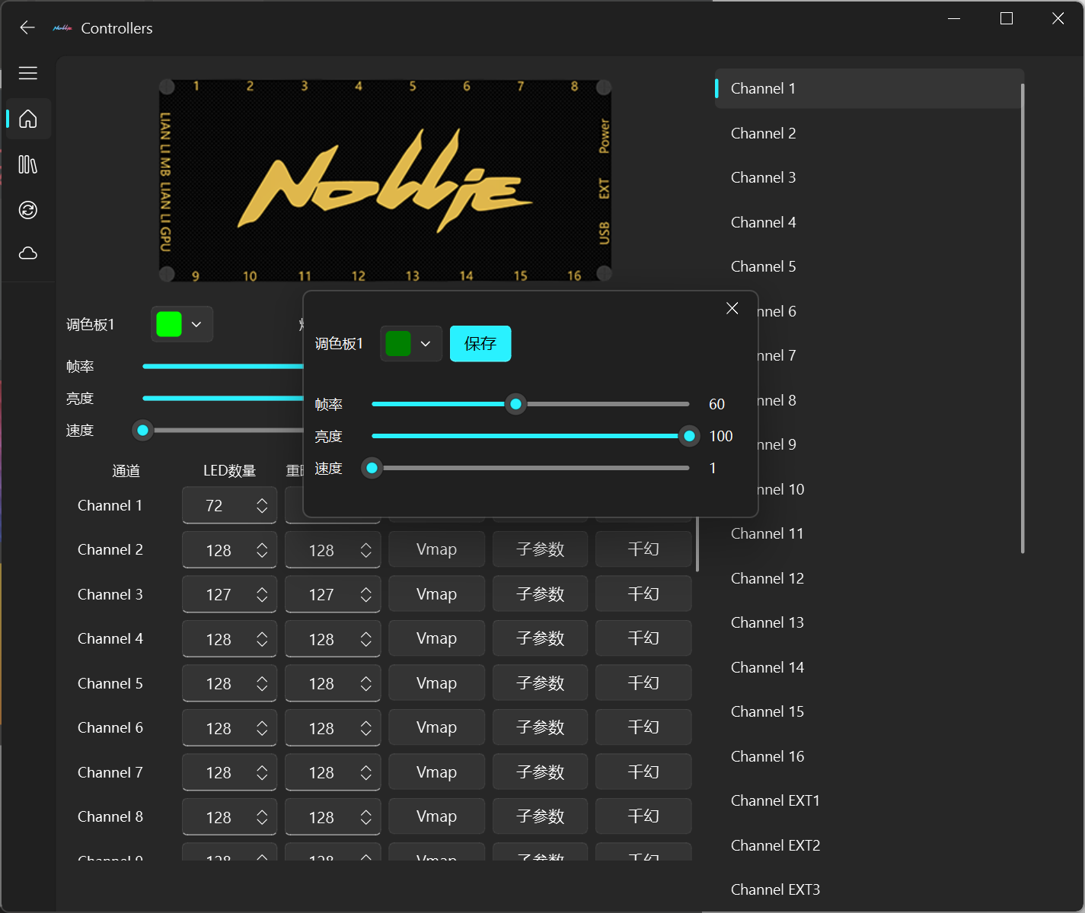Open 子参数 for Channel 2
This screenshot has height=913, width=1085.
click(x=540, y=549)
